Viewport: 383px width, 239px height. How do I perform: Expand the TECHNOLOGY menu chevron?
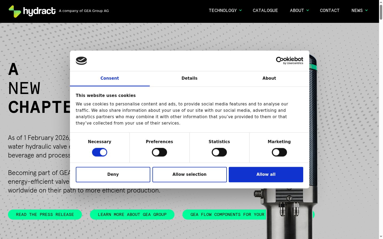(x=240, y=10)
